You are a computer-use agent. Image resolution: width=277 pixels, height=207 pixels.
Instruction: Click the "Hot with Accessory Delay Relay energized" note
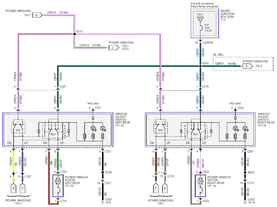tap(205, 5)
